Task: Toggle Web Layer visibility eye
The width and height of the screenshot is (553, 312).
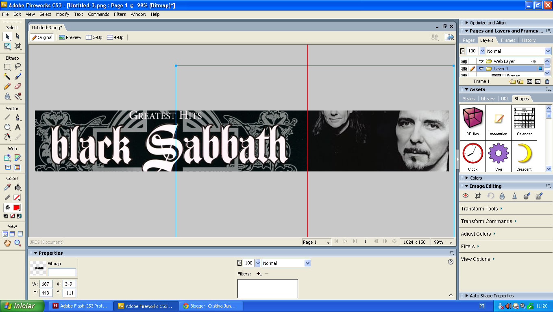Action: coord(464,61)
